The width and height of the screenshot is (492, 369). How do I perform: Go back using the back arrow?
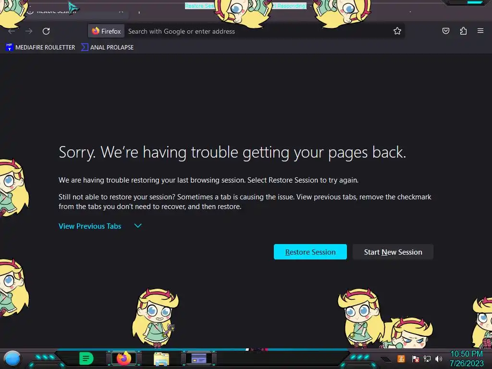pos(12,31)
